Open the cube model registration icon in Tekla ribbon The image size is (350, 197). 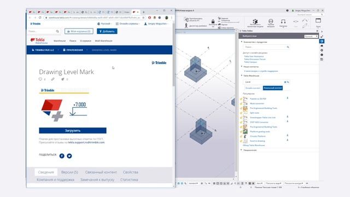[x=255, y=21]
